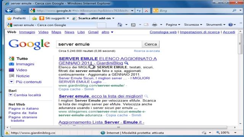244x137 pixels.
Task: Click the RSS feeds icon
Action: 133,25
